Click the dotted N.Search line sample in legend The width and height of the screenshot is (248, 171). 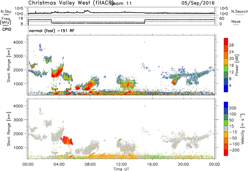pyautogui.click(x=240, y=15)
